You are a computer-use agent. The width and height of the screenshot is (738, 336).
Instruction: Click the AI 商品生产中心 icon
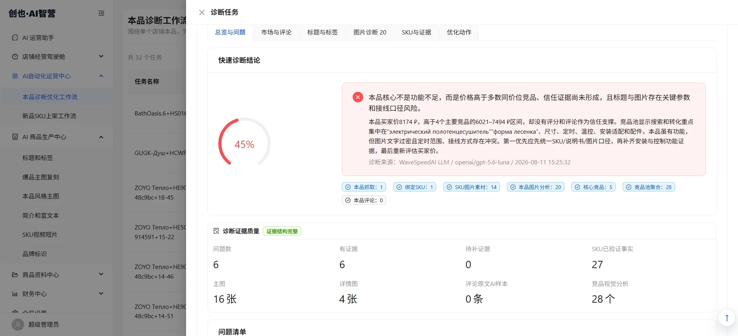(15, 137)
